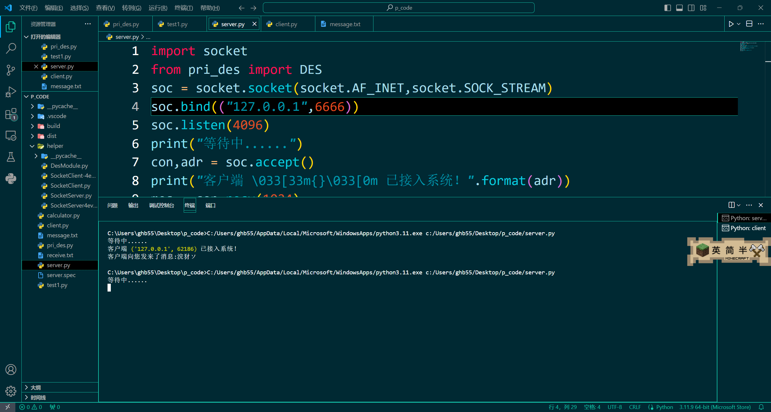Viewport: 771px width, 412px height.
Task: Open the 终端(T) menu
Action: (x=183, y=8)
